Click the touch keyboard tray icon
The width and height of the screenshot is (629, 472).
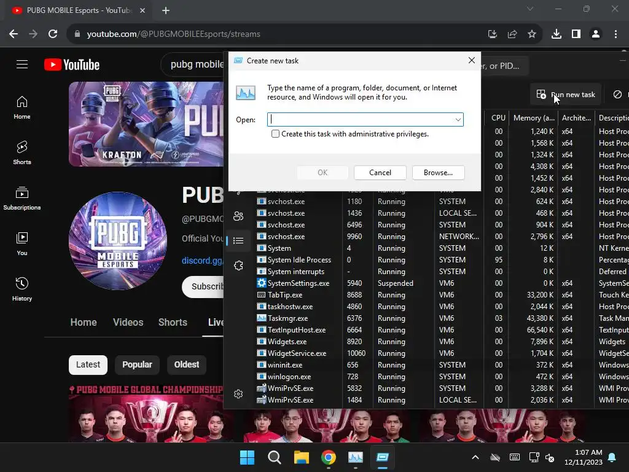pyautogui.click(x=515, y=457)
